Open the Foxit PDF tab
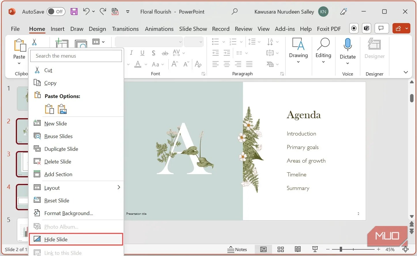This screenshot has height=256, width=417. 329,29
